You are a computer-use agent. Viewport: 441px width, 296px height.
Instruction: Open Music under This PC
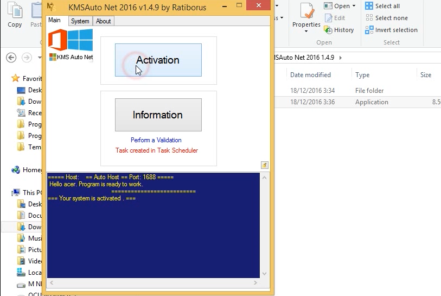coord(29,238)
